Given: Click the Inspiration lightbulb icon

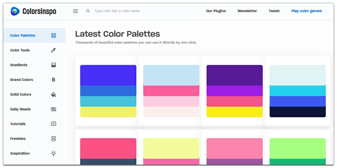Looking at the screenshot, I should (x=54, y=154).
